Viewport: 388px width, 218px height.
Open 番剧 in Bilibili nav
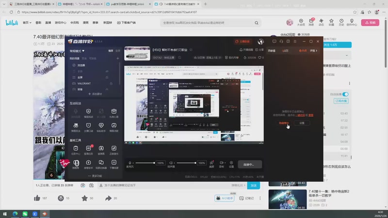pyautogui.click(x=38, y=22)
